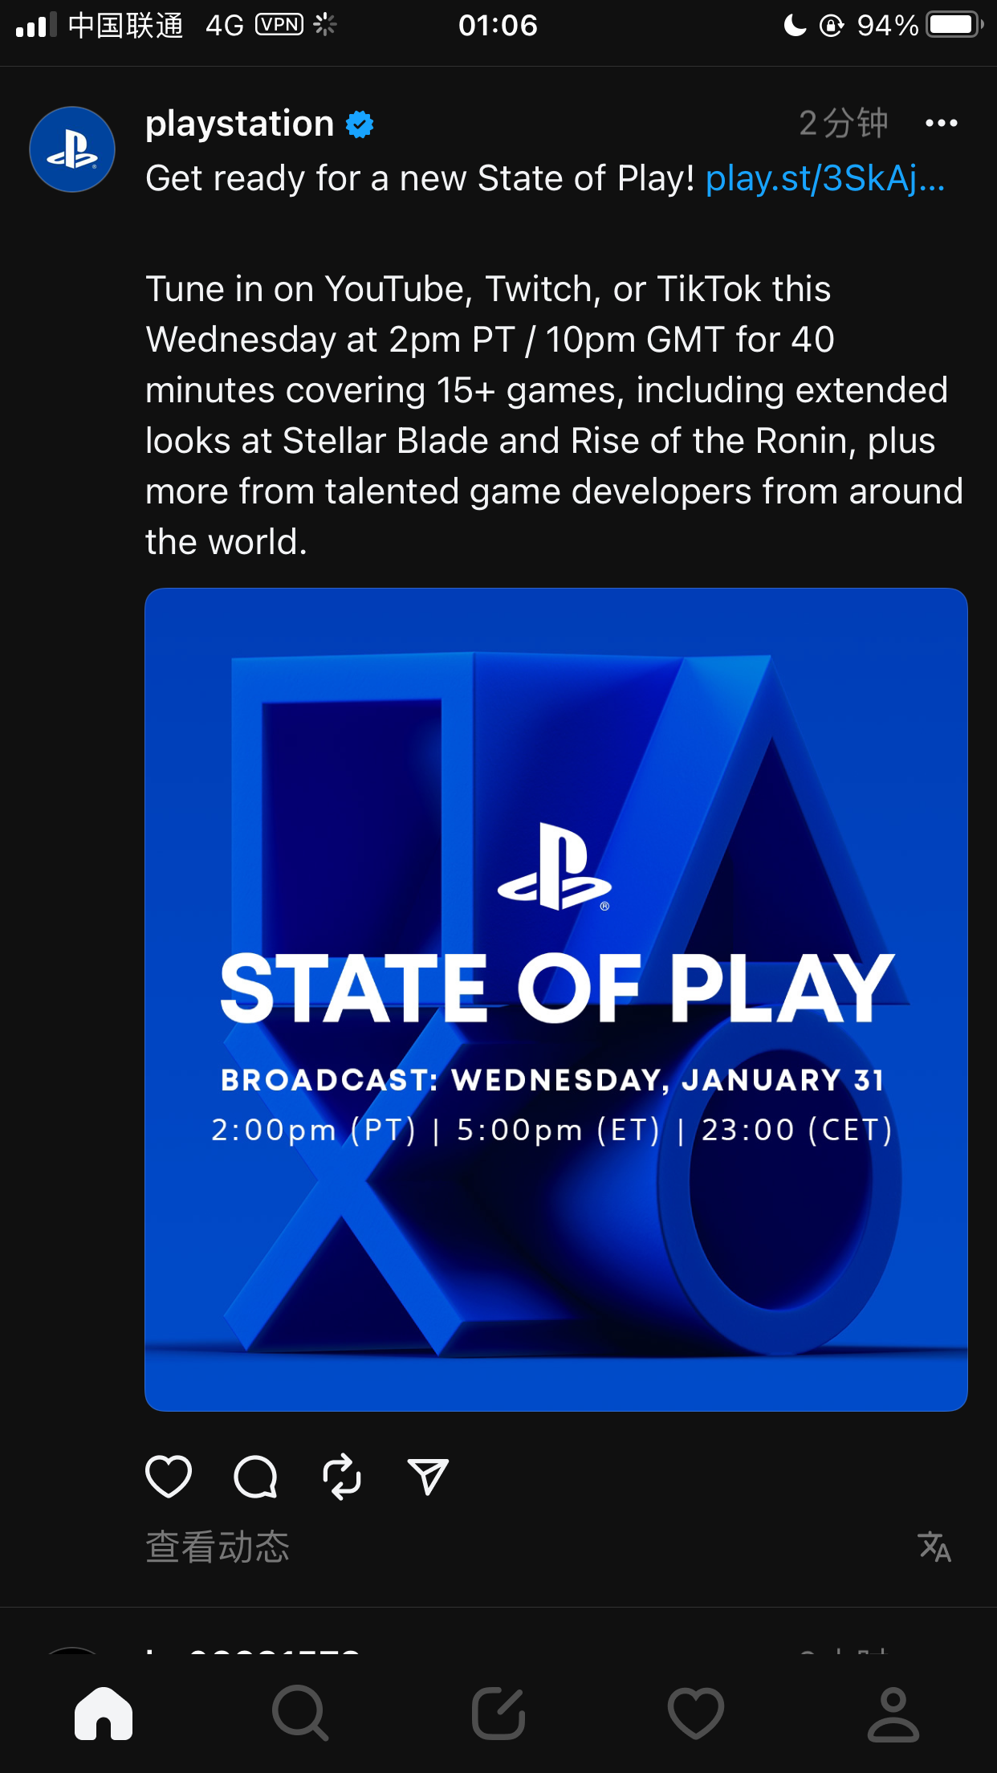Open the three-dot more options menu
The height and width of the screenshot is (1773, 997).
(941, 124)
